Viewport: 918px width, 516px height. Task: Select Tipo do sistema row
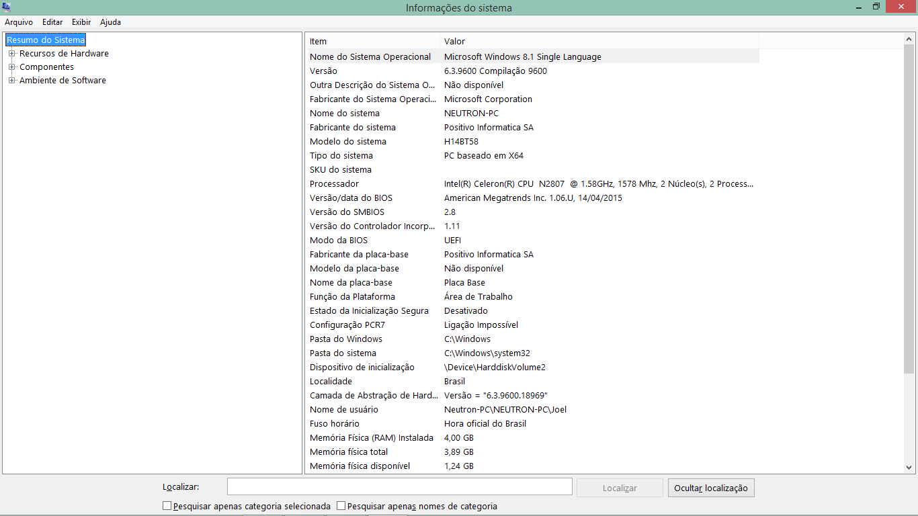(x=533, y=156)
